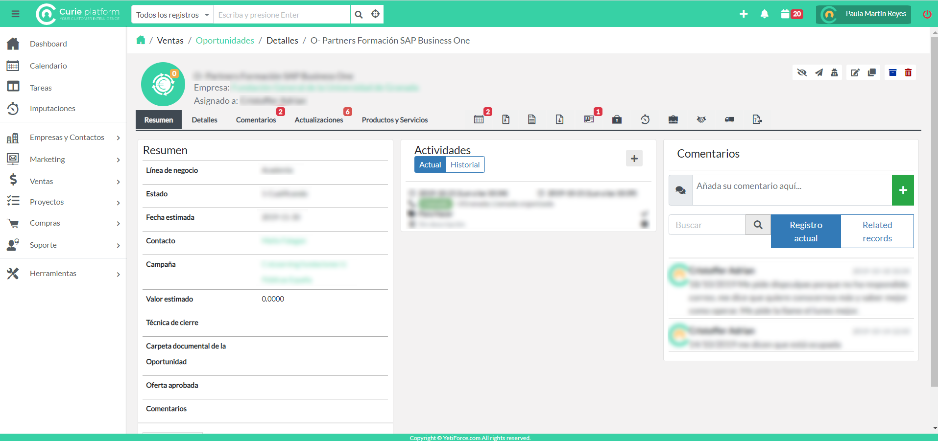Image resolution: width=938 pixels, height=441 pixels.
Task: Expand the Herramientas sidebar section
Action: tap(53, 274)
